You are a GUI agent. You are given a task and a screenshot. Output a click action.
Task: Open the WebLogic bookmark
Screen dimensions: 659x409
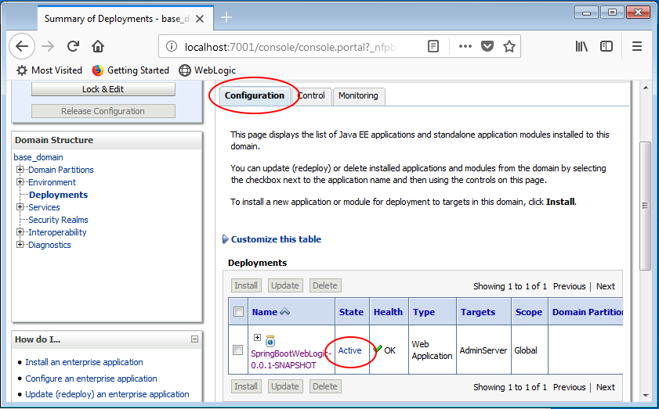pos(207,70)
